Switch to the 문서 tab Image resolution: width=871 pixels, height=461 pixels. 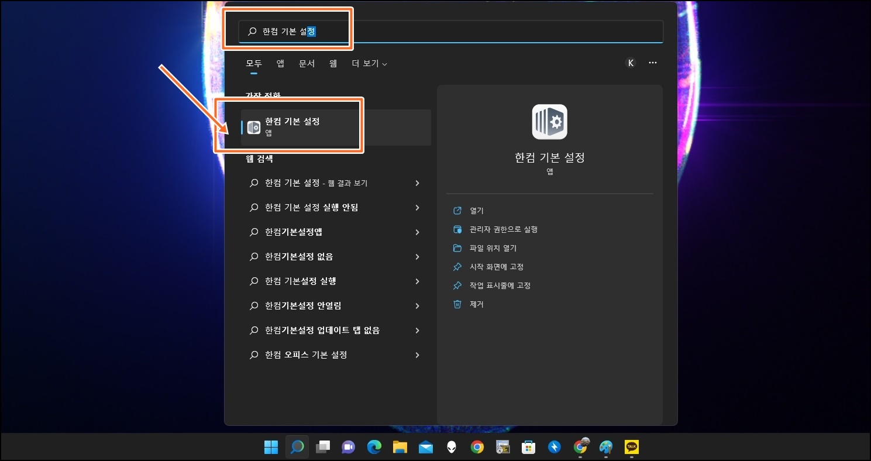coord(307,63)
